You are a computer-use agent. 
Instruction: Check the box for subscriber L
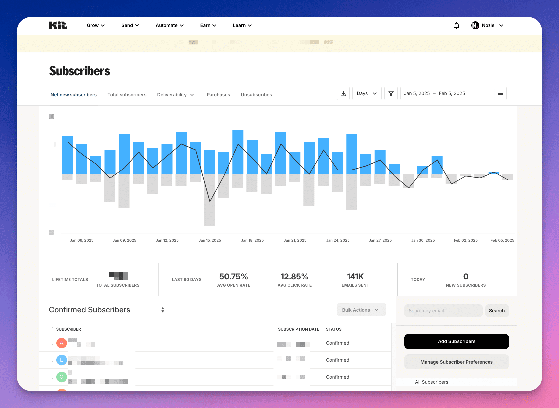(51, 360)
